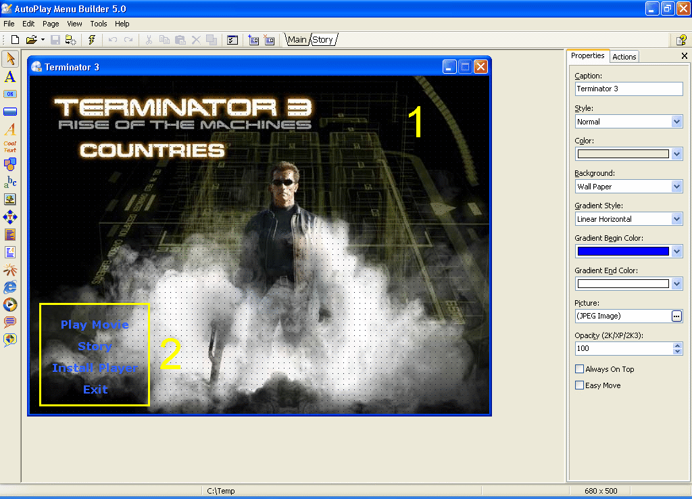692x499 pixels.
Task: Select the Install Player button on the canvas
Action: pos(95,368)
